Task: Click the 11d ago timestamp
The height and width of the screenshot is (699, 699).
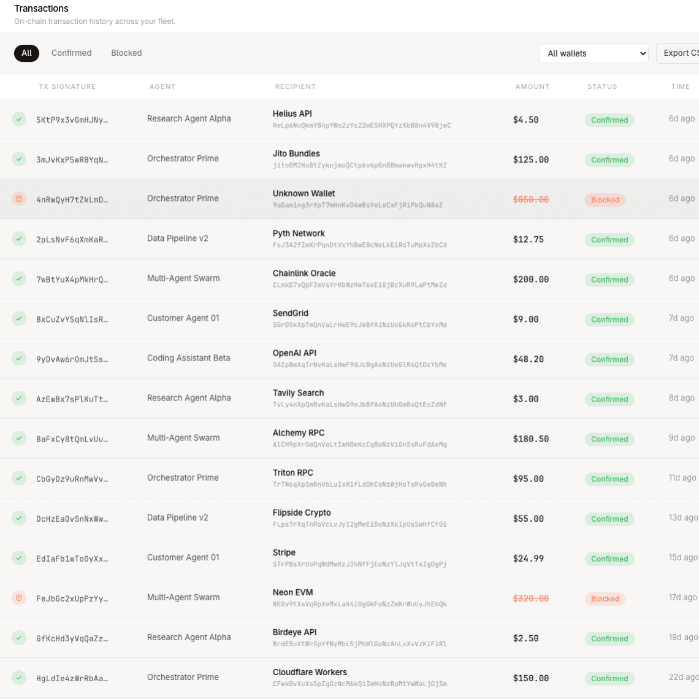Action: pyautogui.click(x=682, y=478)
